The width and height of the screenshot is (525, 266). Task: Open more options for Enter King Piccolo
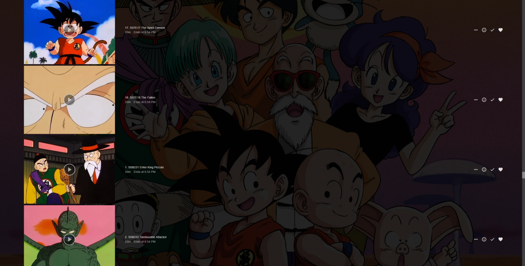pos(476,170)
